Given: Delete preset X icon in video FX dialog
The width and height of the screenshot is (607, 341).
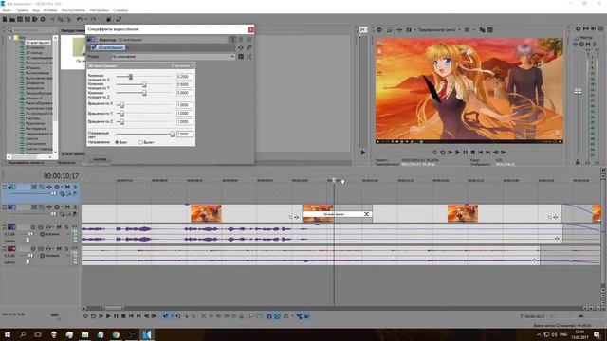Looking at the screenshot, I should click(x=248, y=57).
